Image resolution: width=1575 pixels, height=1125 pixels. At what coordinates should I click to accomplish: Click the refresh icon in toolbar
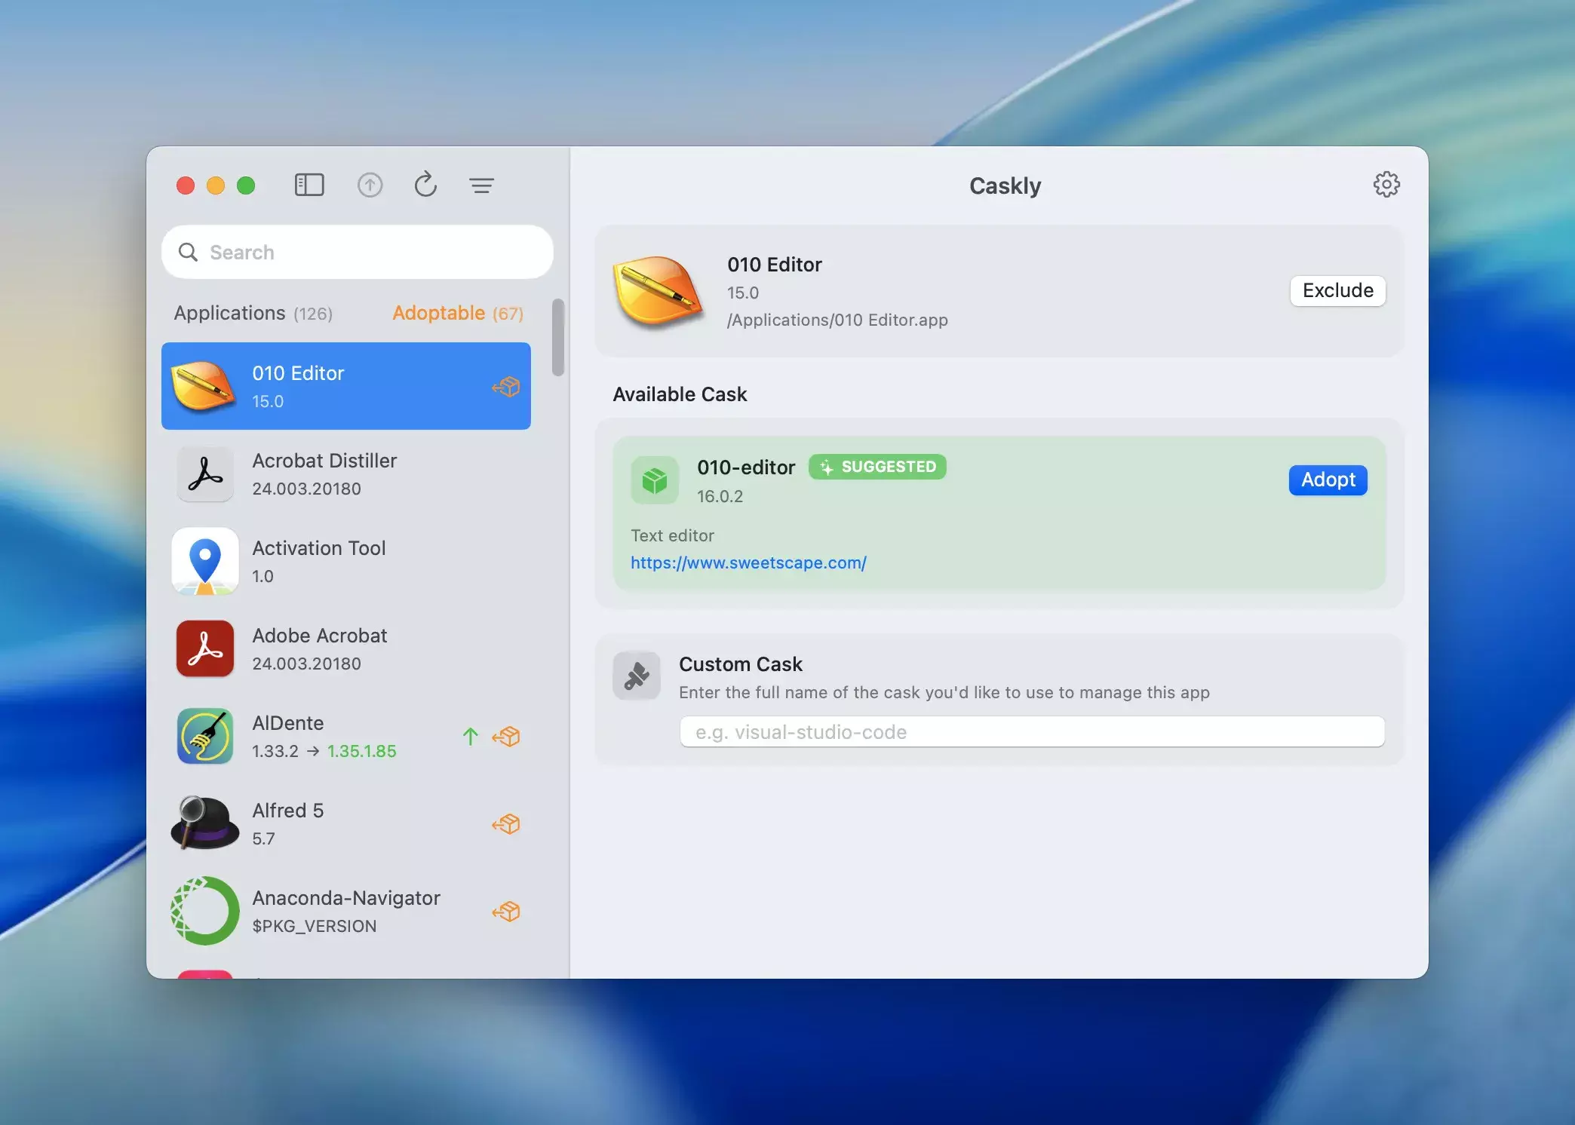pyautogui.click(x=425, y=185)
